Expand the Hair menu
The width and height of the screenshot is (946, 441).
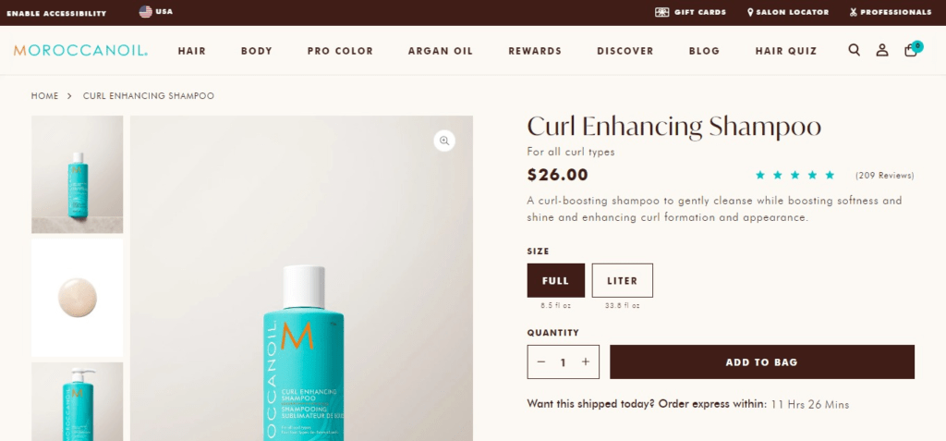pyautogui.click(x=192, y=52)
